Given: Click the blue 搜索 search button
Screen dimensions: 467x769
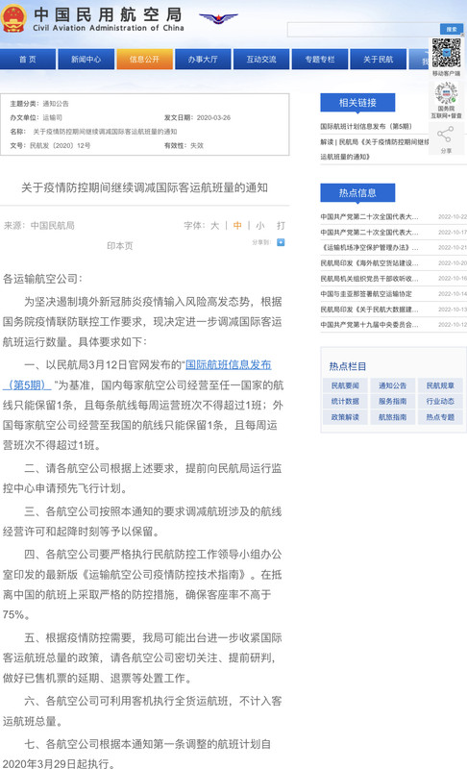Looking at the screenshot, I should tap(452, 29).
